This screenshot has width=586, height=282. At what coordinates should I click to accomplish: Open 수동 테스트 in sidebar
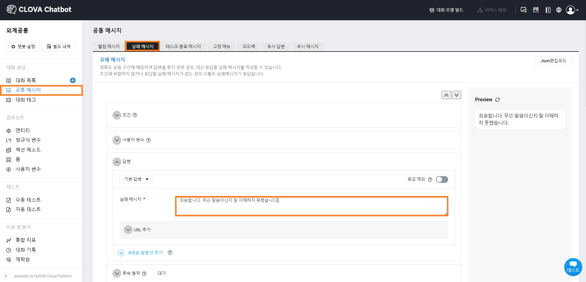pyautogui.click(x=28, y=200)
